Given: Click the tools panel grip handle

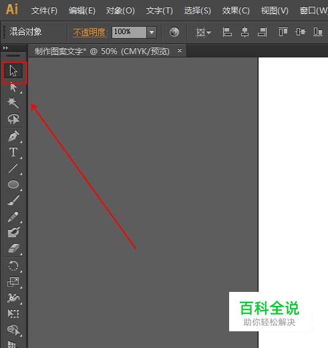Looking at the screenshot, I should [x=13, y=55].
